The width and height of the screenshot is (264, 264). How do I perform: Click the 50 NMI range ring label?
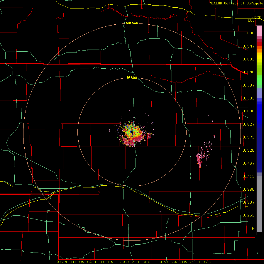point(132,78)
